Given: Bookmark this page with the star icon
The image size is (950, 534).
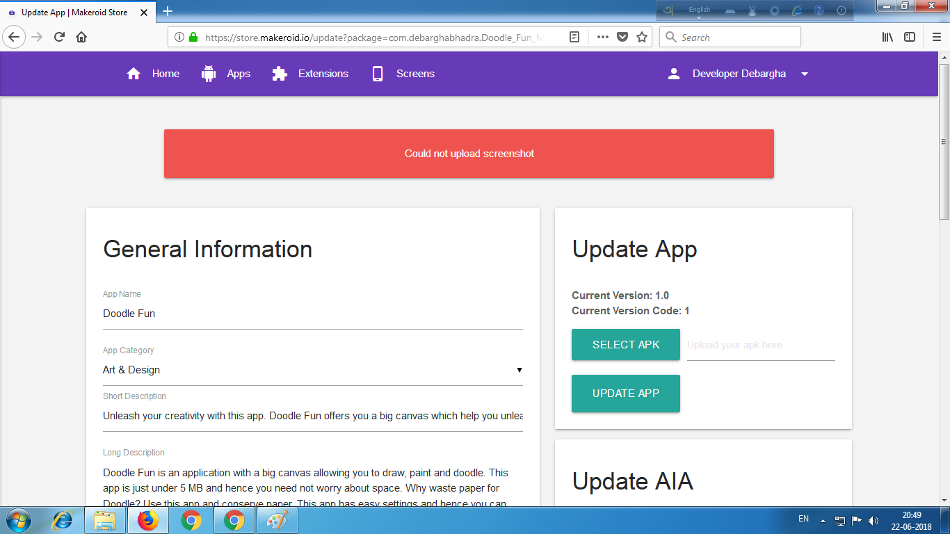Looking at the screenshot, I should pyautogui.click(x=642, y=38).
